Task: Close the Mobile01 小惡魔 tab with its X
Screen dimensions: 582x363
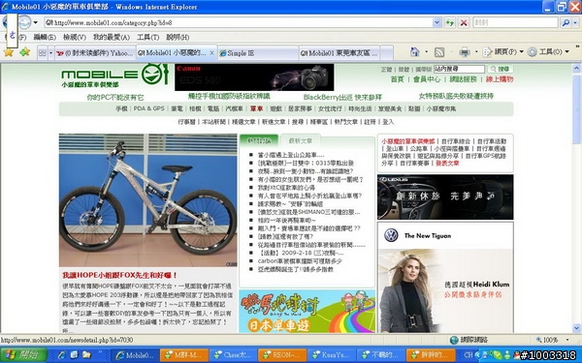Action: (x=211, y=53)
